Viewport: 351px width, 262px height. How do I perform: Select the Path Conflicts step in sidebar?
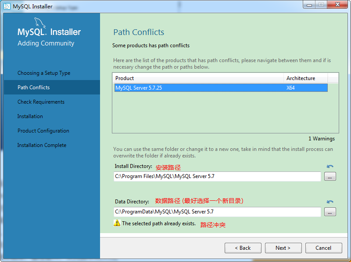pyautogui.click(x=34, y=87)
